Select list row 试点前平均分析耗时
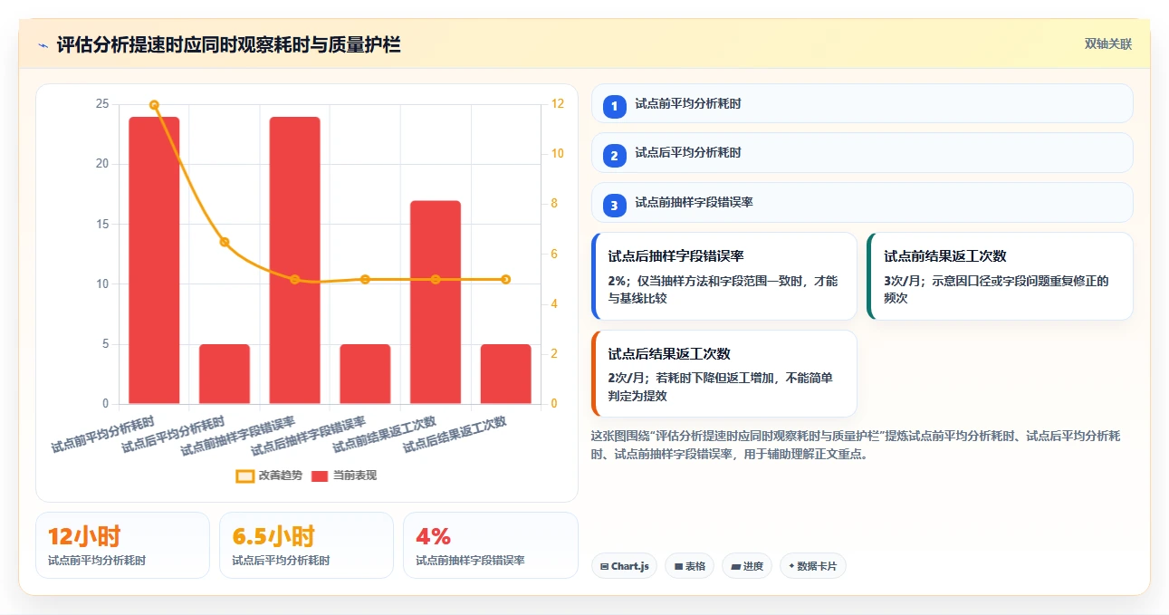Screen dimensions: 1169x615 [862, 103]
